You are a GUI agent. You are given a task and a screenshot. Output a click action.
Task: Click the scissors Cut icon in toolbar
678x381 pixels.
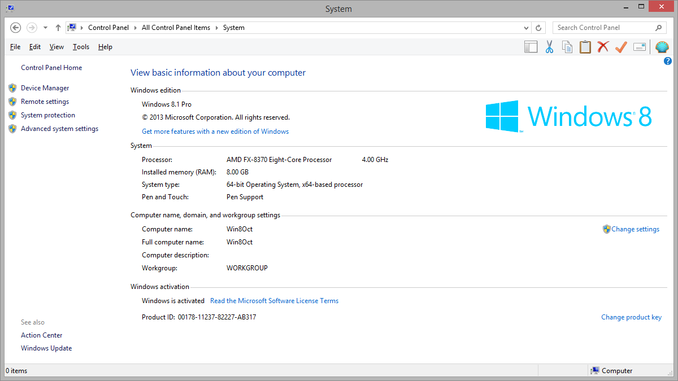(x=549, y=47)
